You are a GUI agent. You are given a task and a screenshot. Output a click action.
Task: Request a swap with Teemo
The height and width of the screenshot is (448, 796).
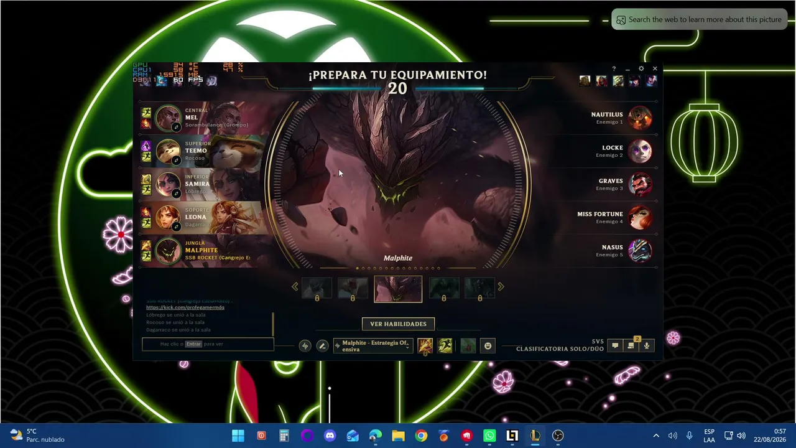[176, 160]
